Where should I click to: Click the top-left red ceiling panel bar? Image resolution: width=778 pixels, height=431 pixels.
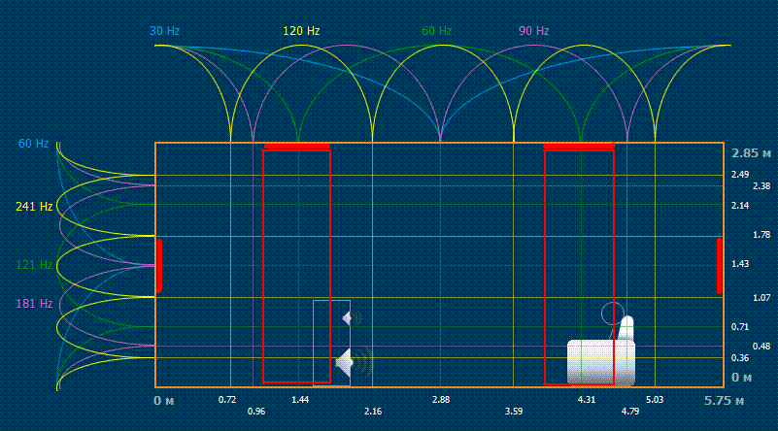pos(296,147)
